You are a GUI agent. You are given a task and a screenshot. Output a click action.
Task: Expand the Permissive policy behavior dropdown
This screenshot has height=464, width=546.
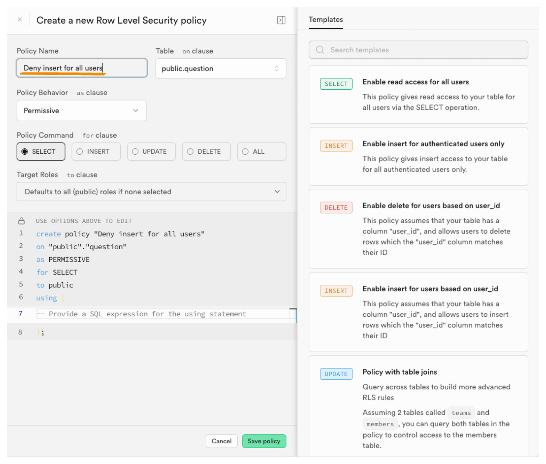click(x=82, y=111)
